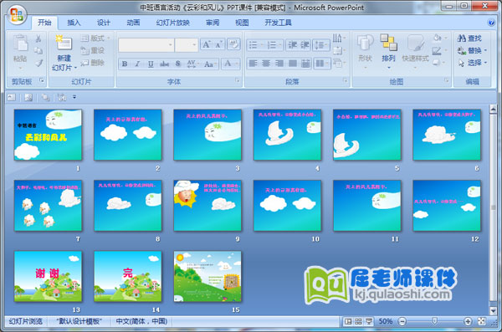Click Slide Show view status icon
The image size is (502, 332).
click(369, 321)
